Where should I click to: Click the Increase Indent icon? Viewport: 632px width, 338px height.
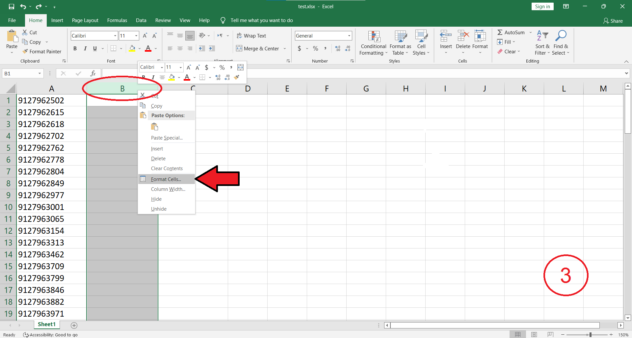[212, 48]
